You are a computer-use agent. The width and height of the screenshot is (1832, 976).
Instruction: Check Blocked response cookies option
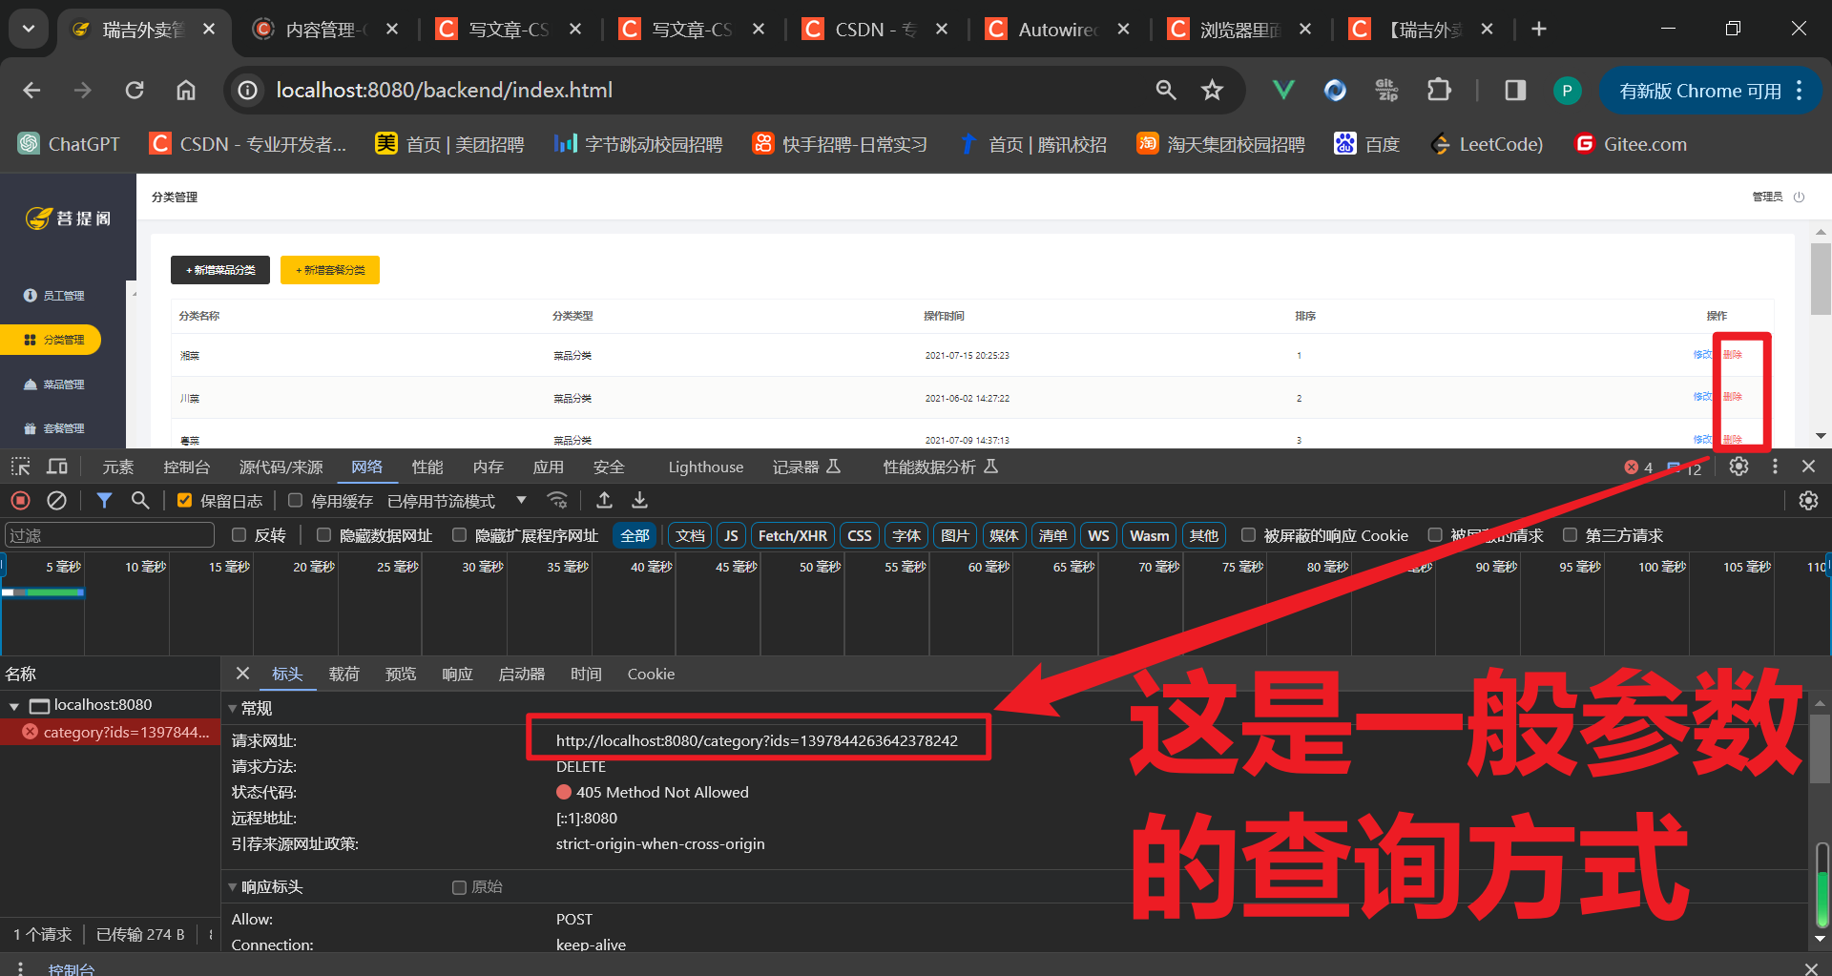tap(1247, 535)
